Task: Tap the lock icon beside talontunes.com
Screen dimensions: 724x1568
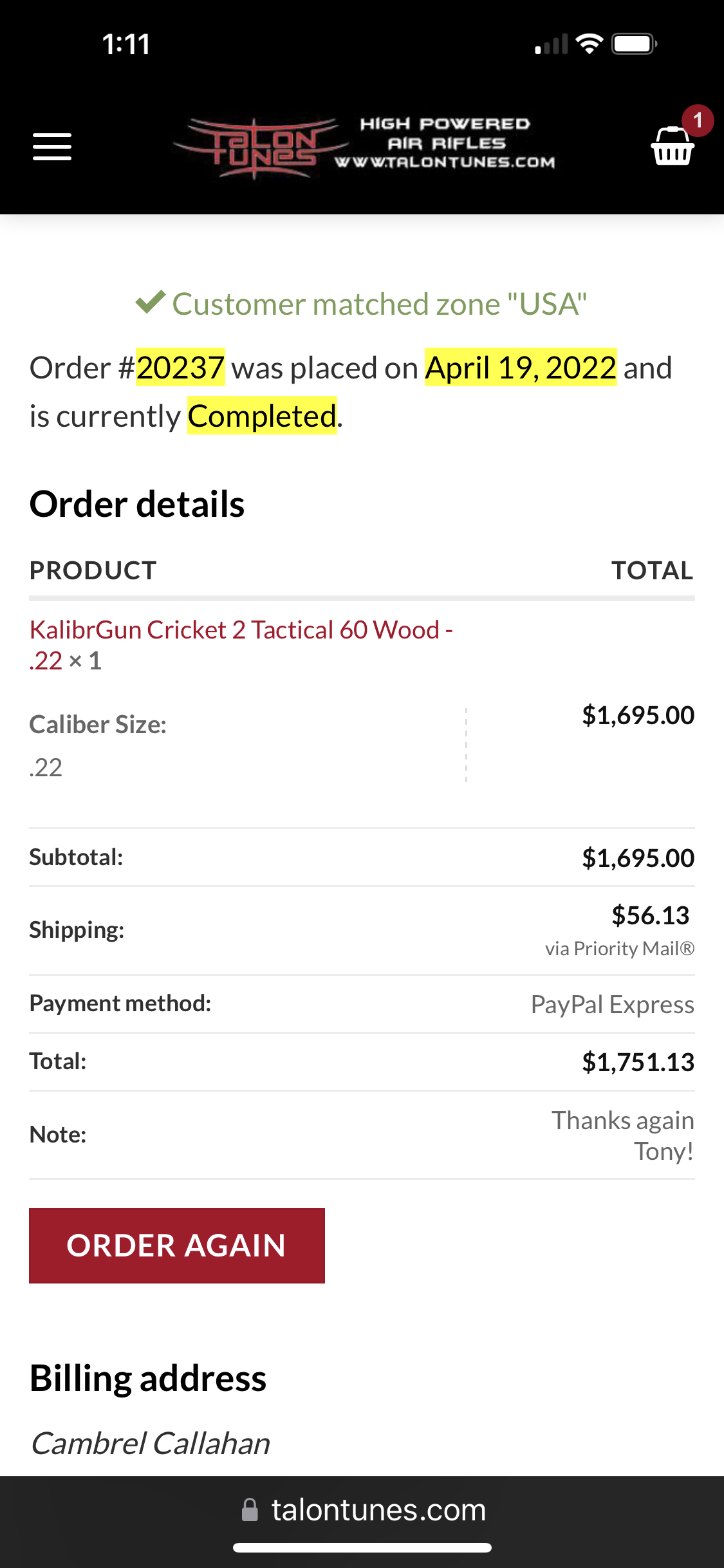Action: pyautogui.click(x=250, y=1509)
